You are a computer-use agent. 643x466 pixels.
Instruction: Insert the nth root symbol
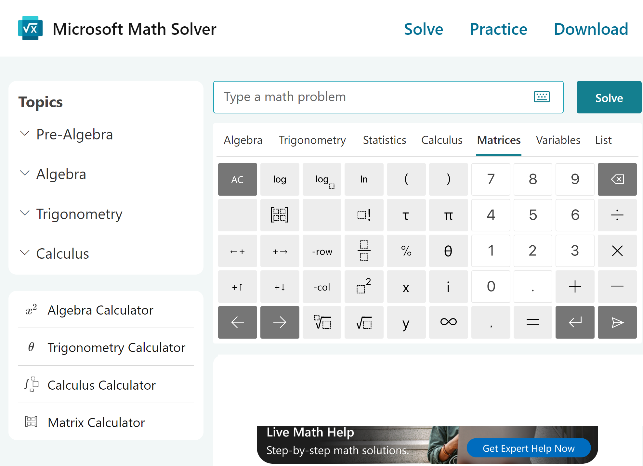pyautogui.click(x=322, y=322)
